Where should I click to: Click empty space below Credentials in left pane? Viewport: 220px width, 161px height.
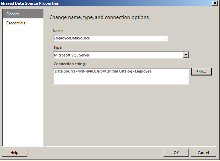pos(23,84)
